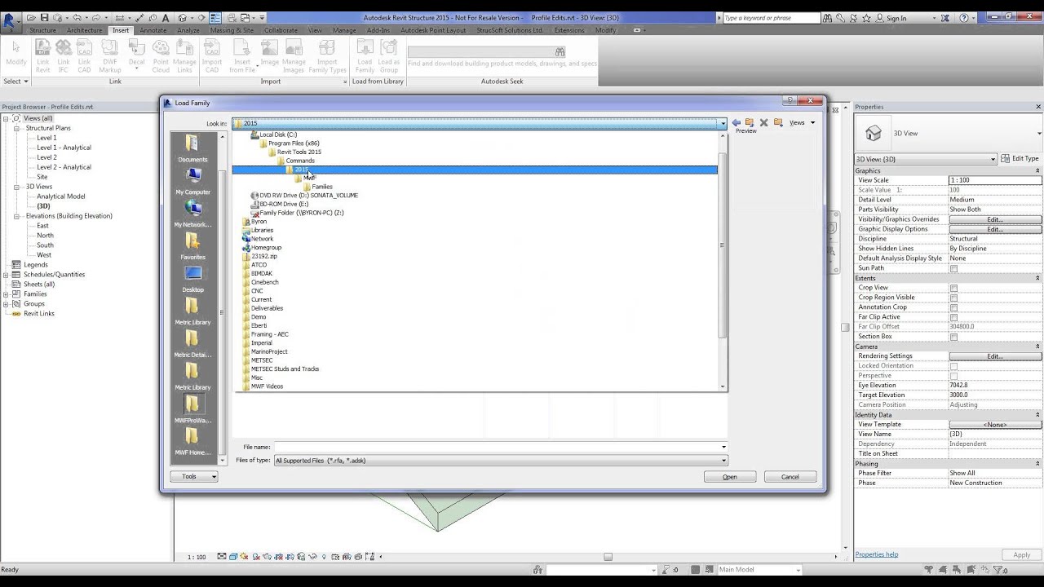The image size is (1044, 587).
Task: Select the Families folder in the tree
Action: [321, 187]
